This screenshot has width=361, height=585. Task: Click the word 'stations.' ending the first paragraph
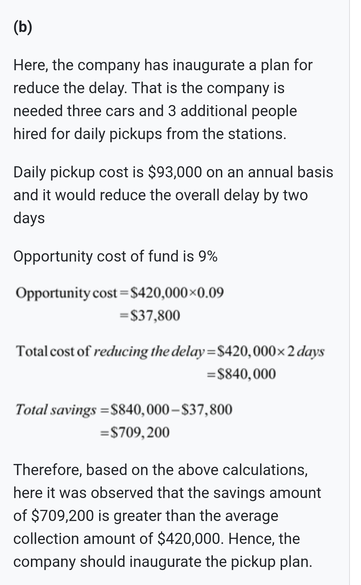(x=257, y=134)
